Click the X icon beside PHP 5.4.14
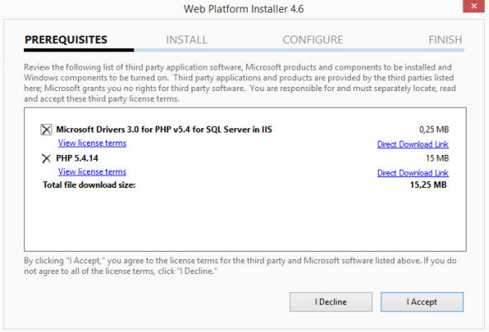The width and height of the screenshot is (489, 332). pos(46,158)
